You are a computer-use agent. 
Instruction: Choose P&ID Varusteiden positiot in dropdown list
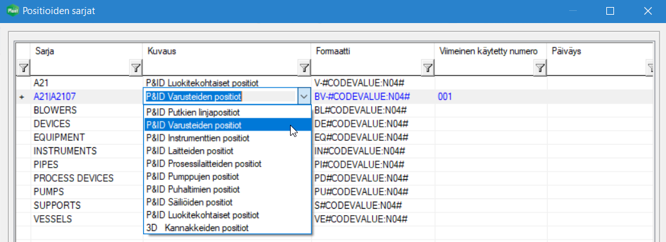pyautogui.click(x=227, y=125)
